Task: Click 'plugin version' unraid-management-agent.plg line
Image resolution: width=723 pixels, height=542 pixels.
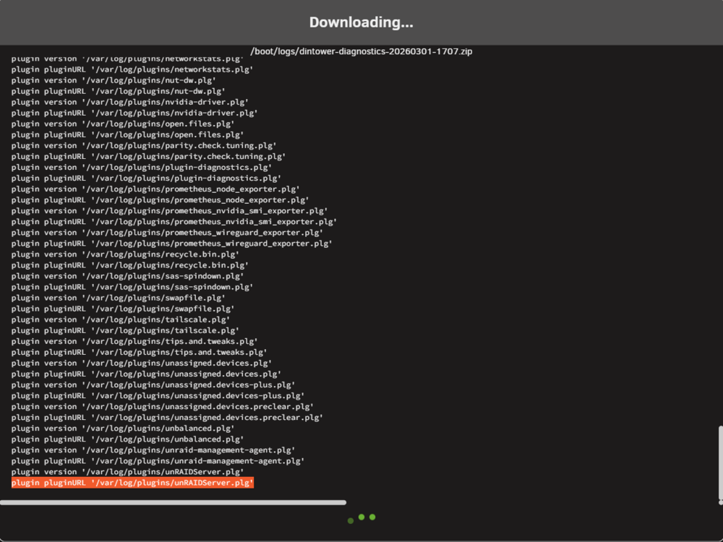Action: coord(153,449)
